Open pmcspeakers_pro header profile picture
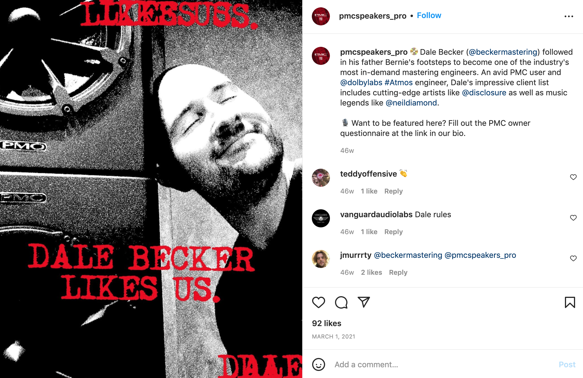This screenshot has height=378, width=583. pyautogui.click(x=321, y=16)
